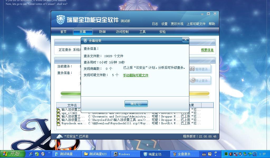Click the 瑞星全功 taskbar button

[155, 154]
